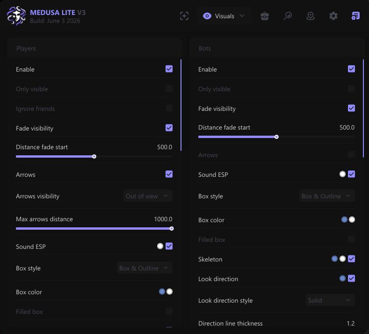
Task: Open the briefcase loot icon tab
Action: [x=265, y=16]
